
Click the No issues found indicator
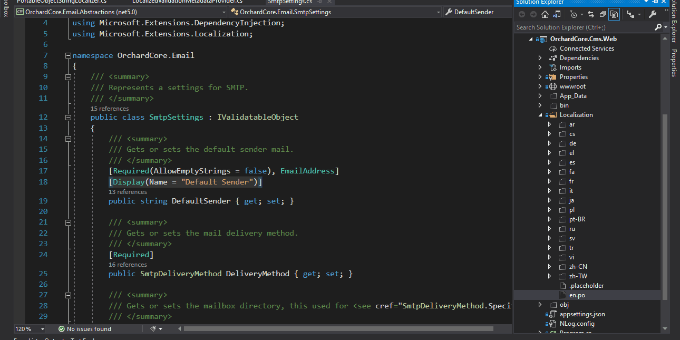[84, 329]
